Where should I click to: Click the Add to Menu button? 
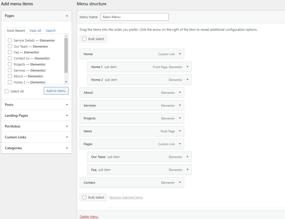click(56, 91)
